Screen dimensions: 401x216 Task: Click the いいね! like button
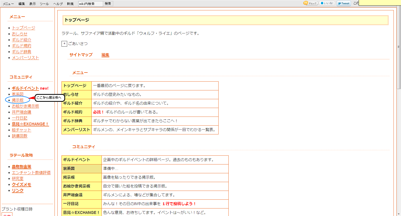(327, 3)
